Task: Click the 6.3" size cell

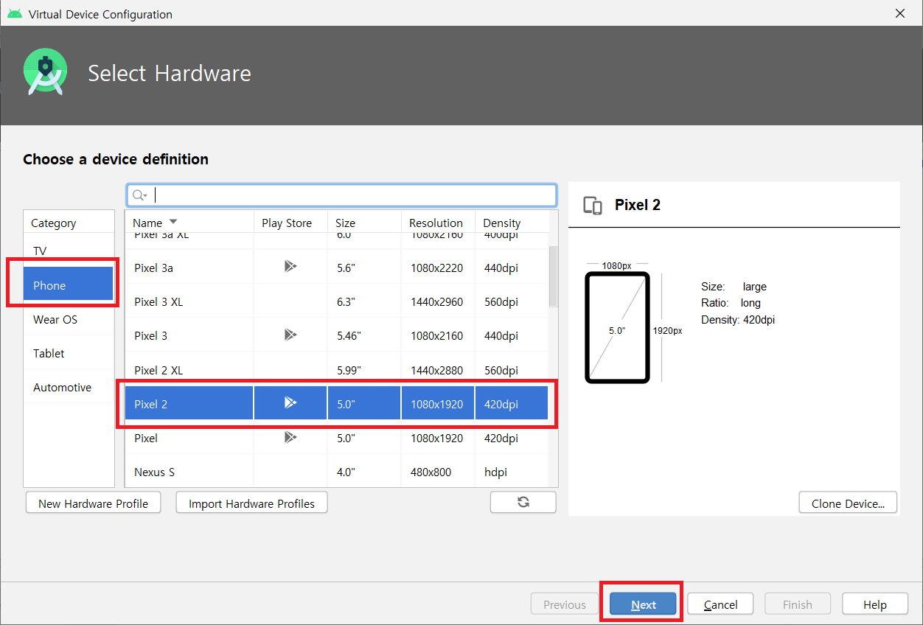Action: point(364,301)
